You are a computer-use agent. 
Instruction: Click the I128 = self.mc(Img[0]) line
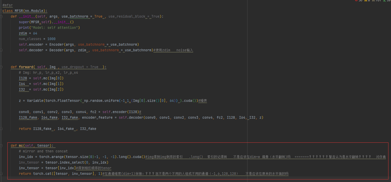coord(41,78)
